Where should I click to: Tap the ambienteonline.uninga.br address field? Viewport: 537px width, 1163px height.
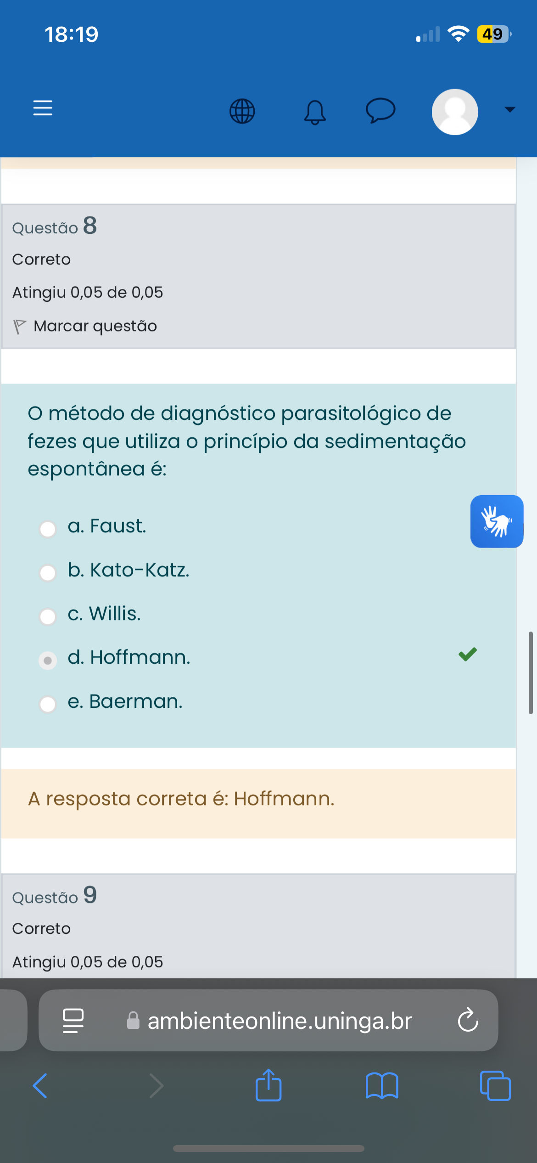280,1021
